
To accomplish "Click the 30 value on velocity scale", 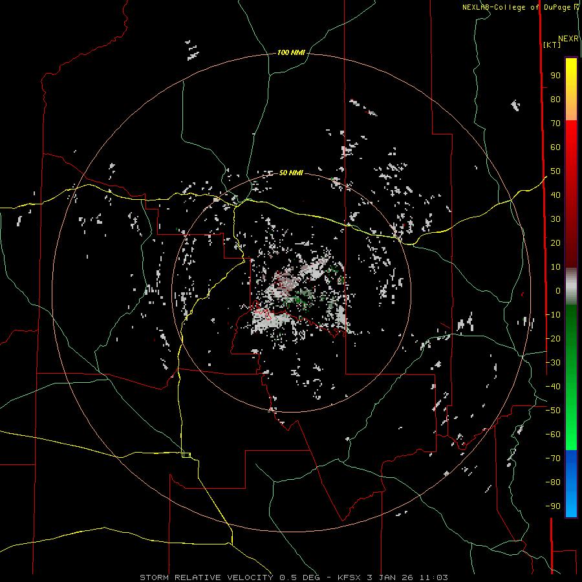I will [555, 219].
